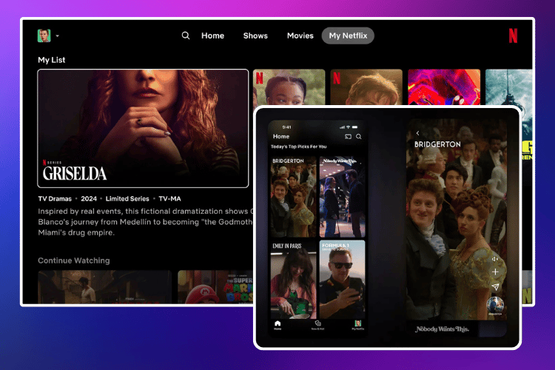Open the Emily in Paris tile
The height and width of the screenshot is (370, 555).
point(294,280)
